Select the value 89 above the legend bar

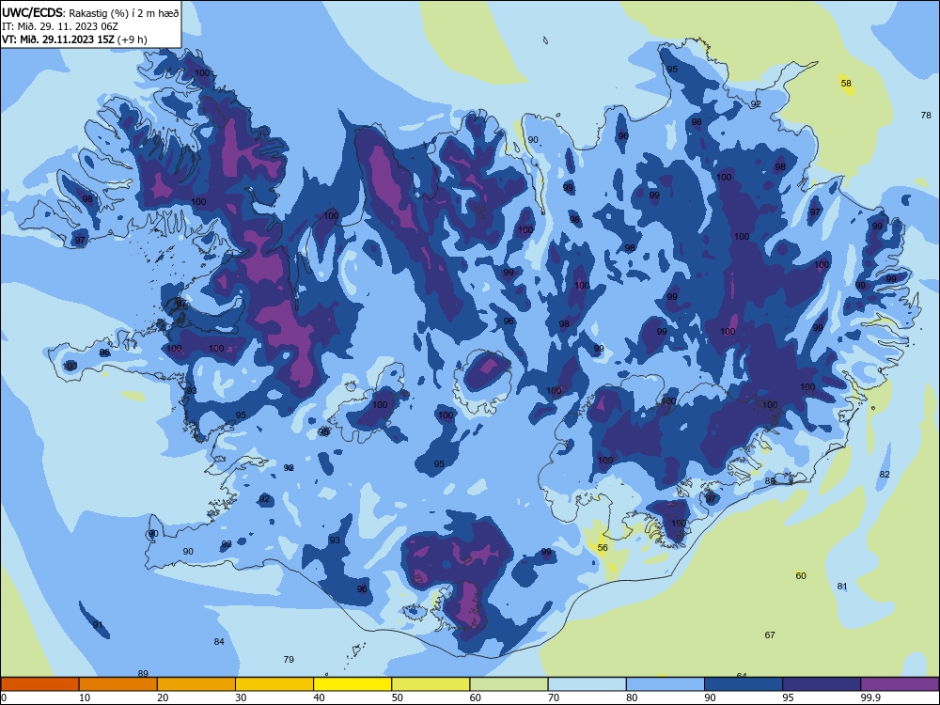(143, 674)
